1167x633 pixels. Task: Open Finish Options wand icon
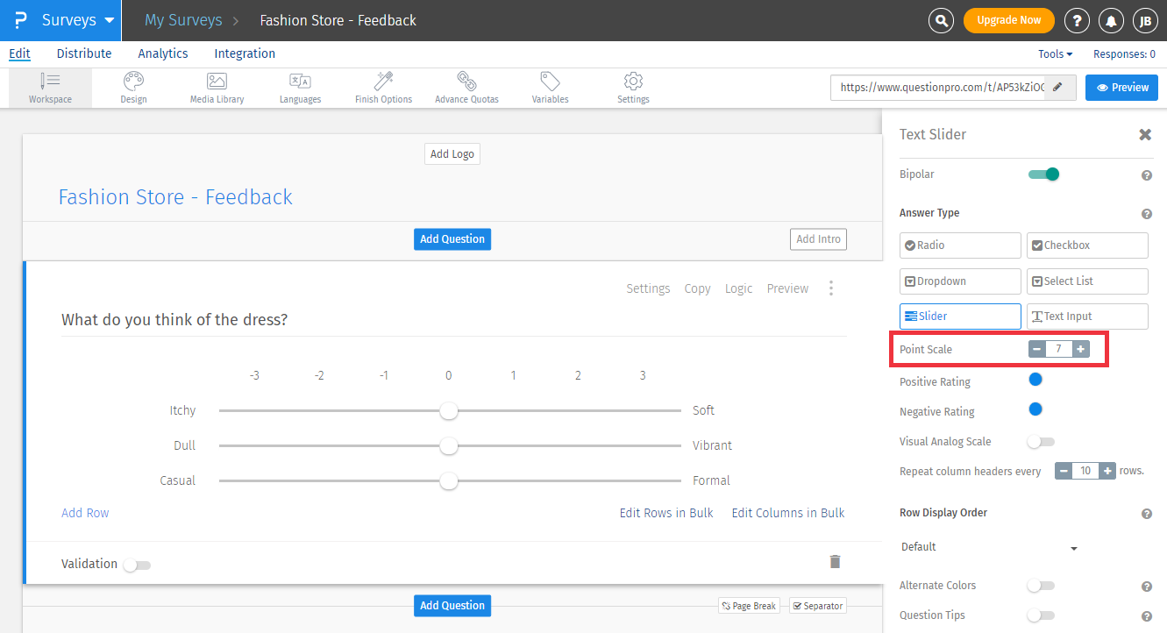point(383,82)
